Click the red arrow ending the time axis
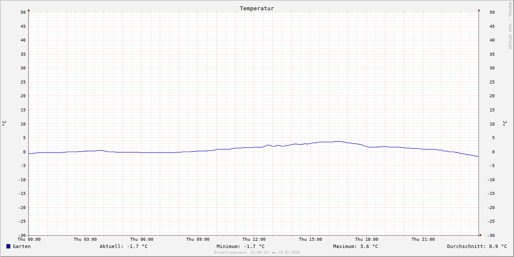The image size is (514, 257). [481, 235]
